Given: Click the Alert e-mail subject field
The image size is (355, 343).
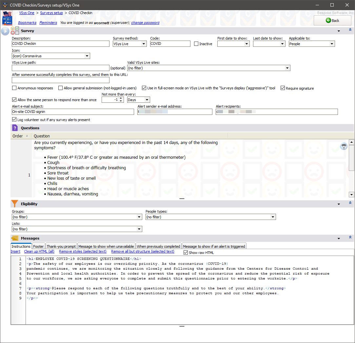Looking at the screenshot, I should 73,112.
